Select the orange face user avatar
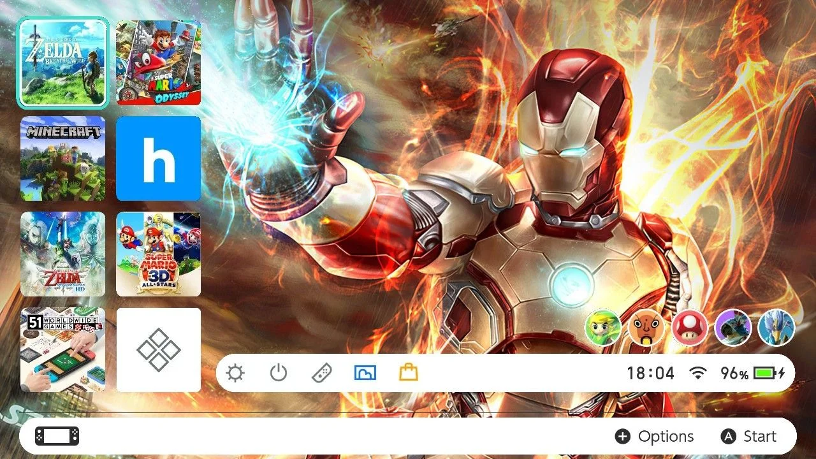 point(646,328)
